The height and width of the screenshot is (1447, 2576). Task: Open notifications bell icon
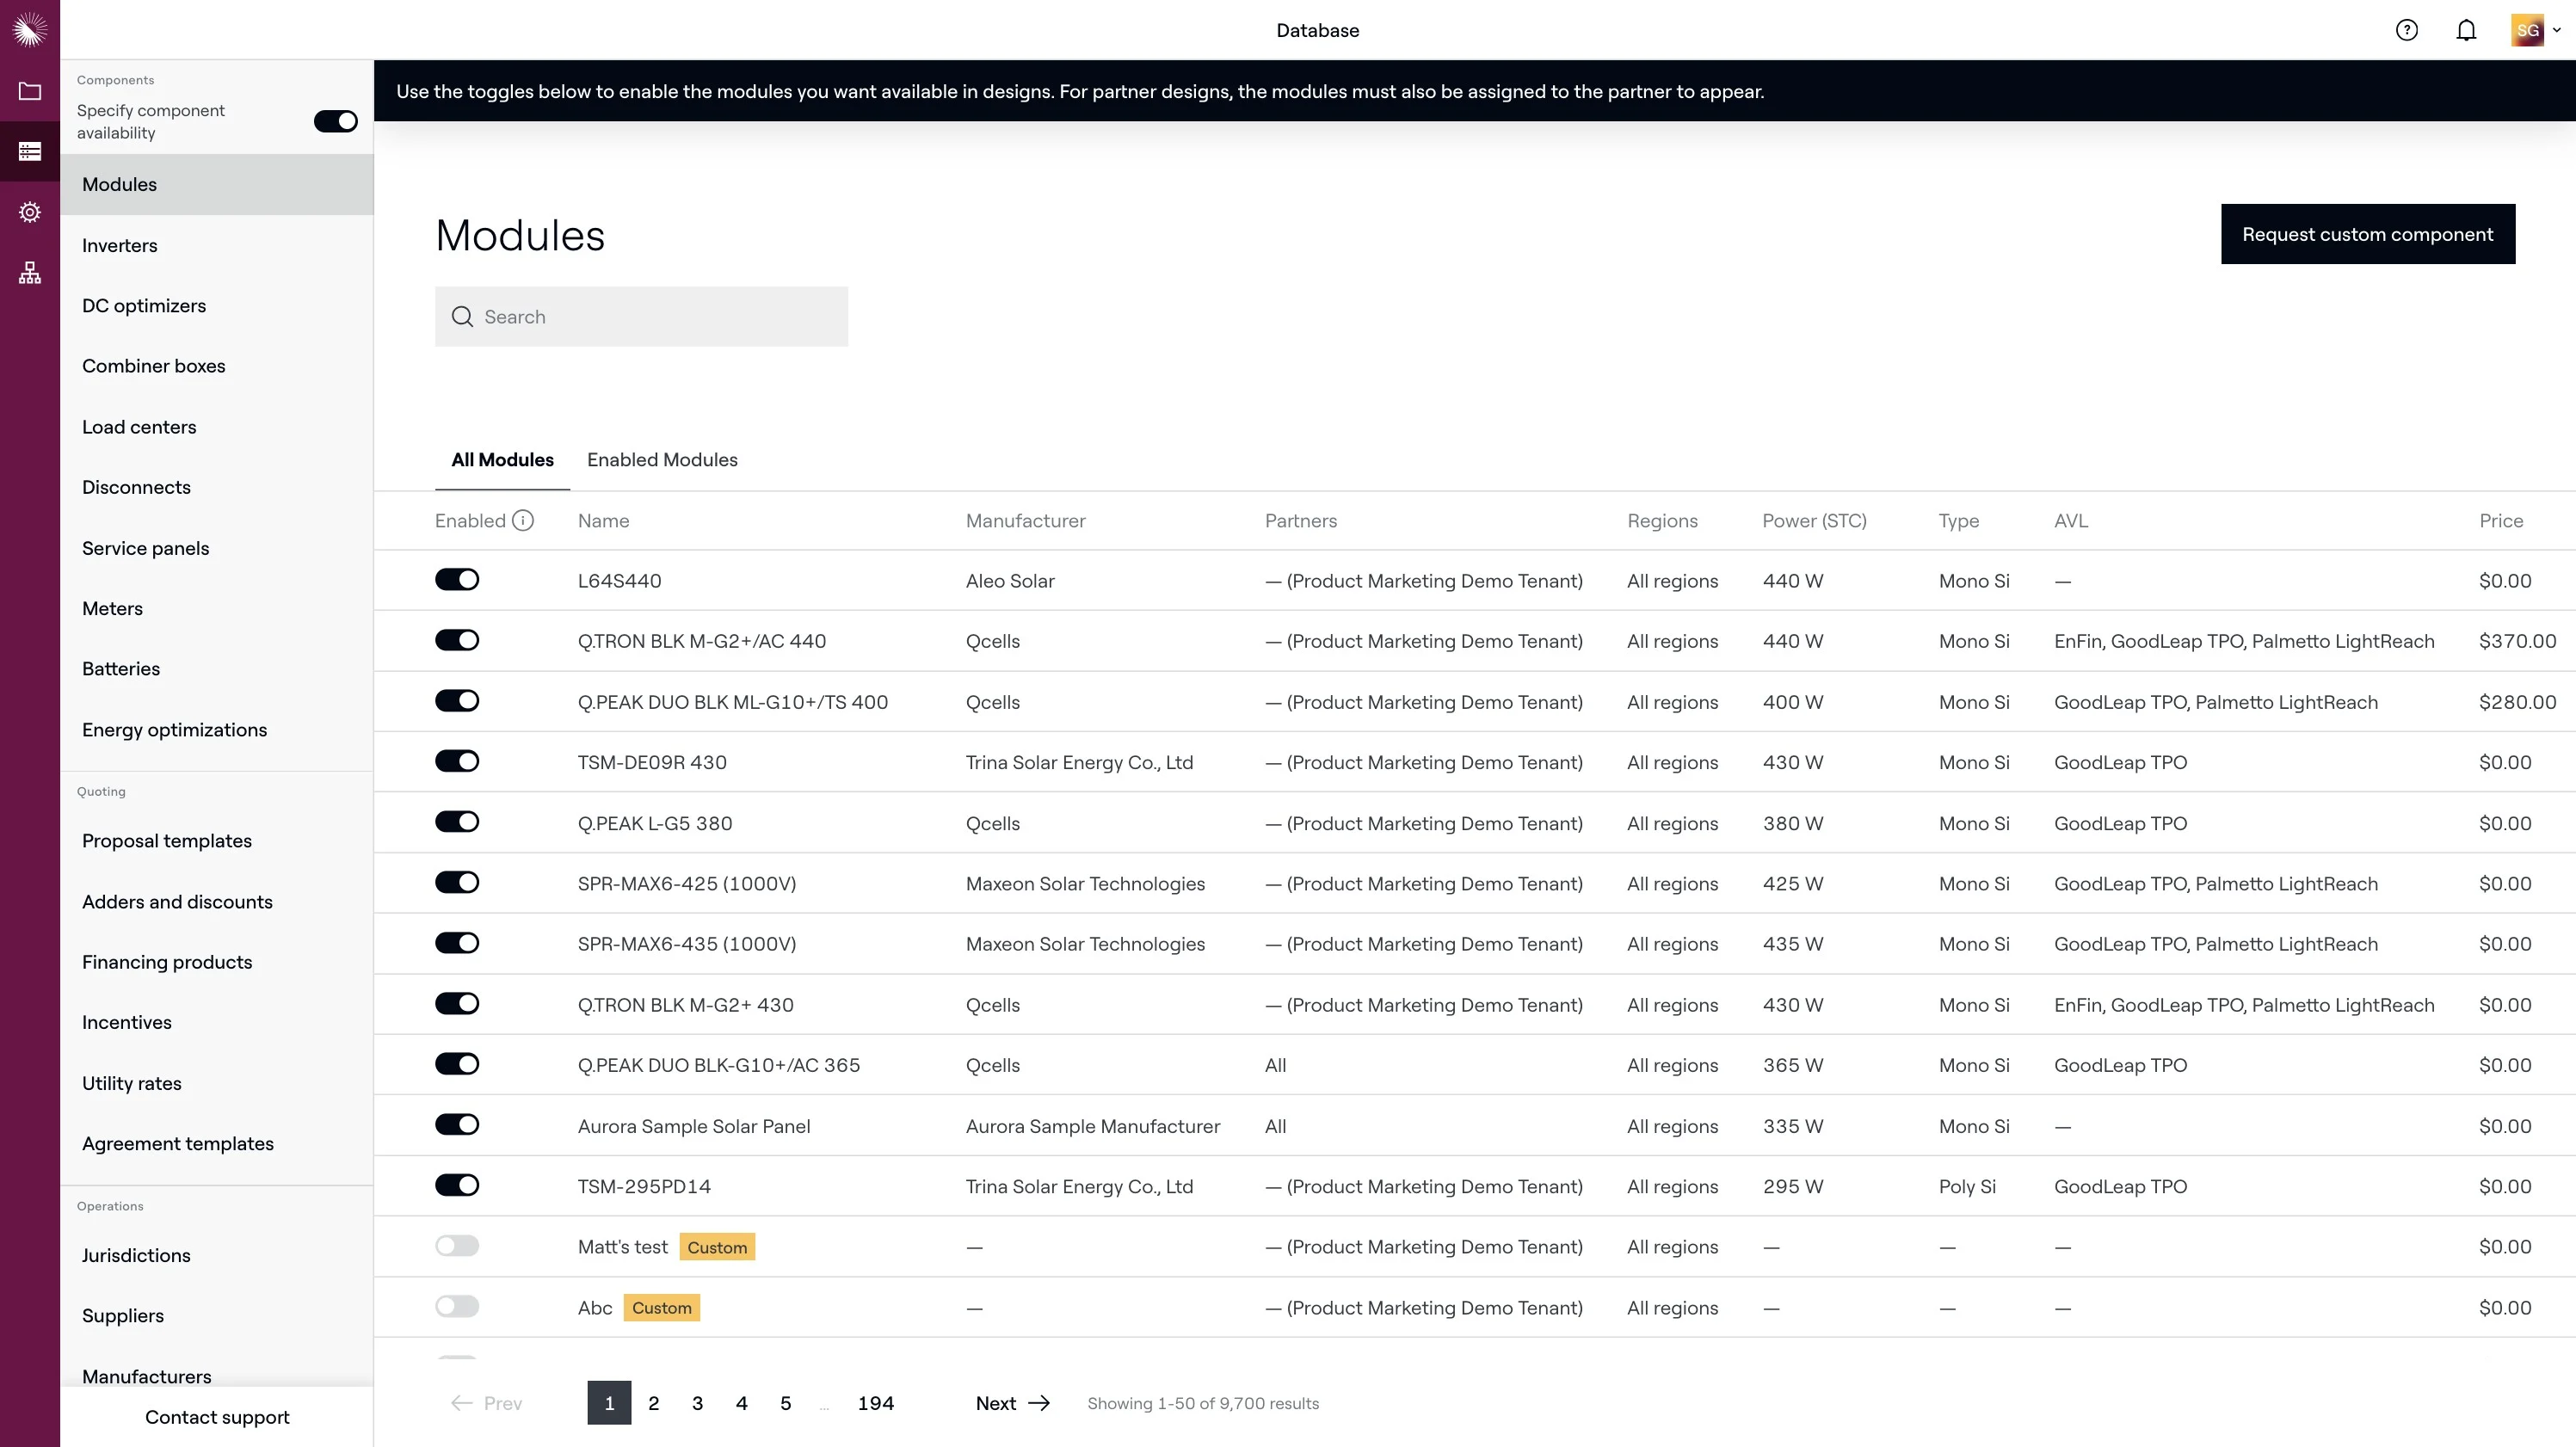tap(2466, 30)
